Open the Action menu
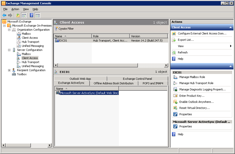Image resolution: width=235 pixels, height=154 pixels. (15, 9)
